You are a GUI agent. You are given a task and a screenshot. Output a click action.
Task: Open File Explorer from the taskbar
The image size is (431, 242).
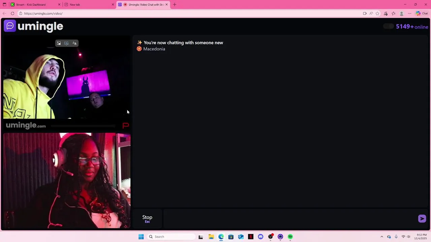pyautogui.click(x=211, y=237)
